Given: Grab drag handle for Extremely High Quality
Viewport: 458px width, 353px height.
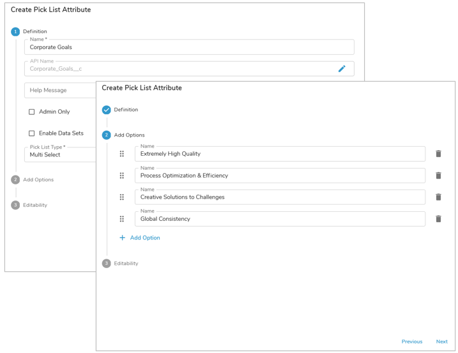Looking at the screenshot, I should point(122,154).
